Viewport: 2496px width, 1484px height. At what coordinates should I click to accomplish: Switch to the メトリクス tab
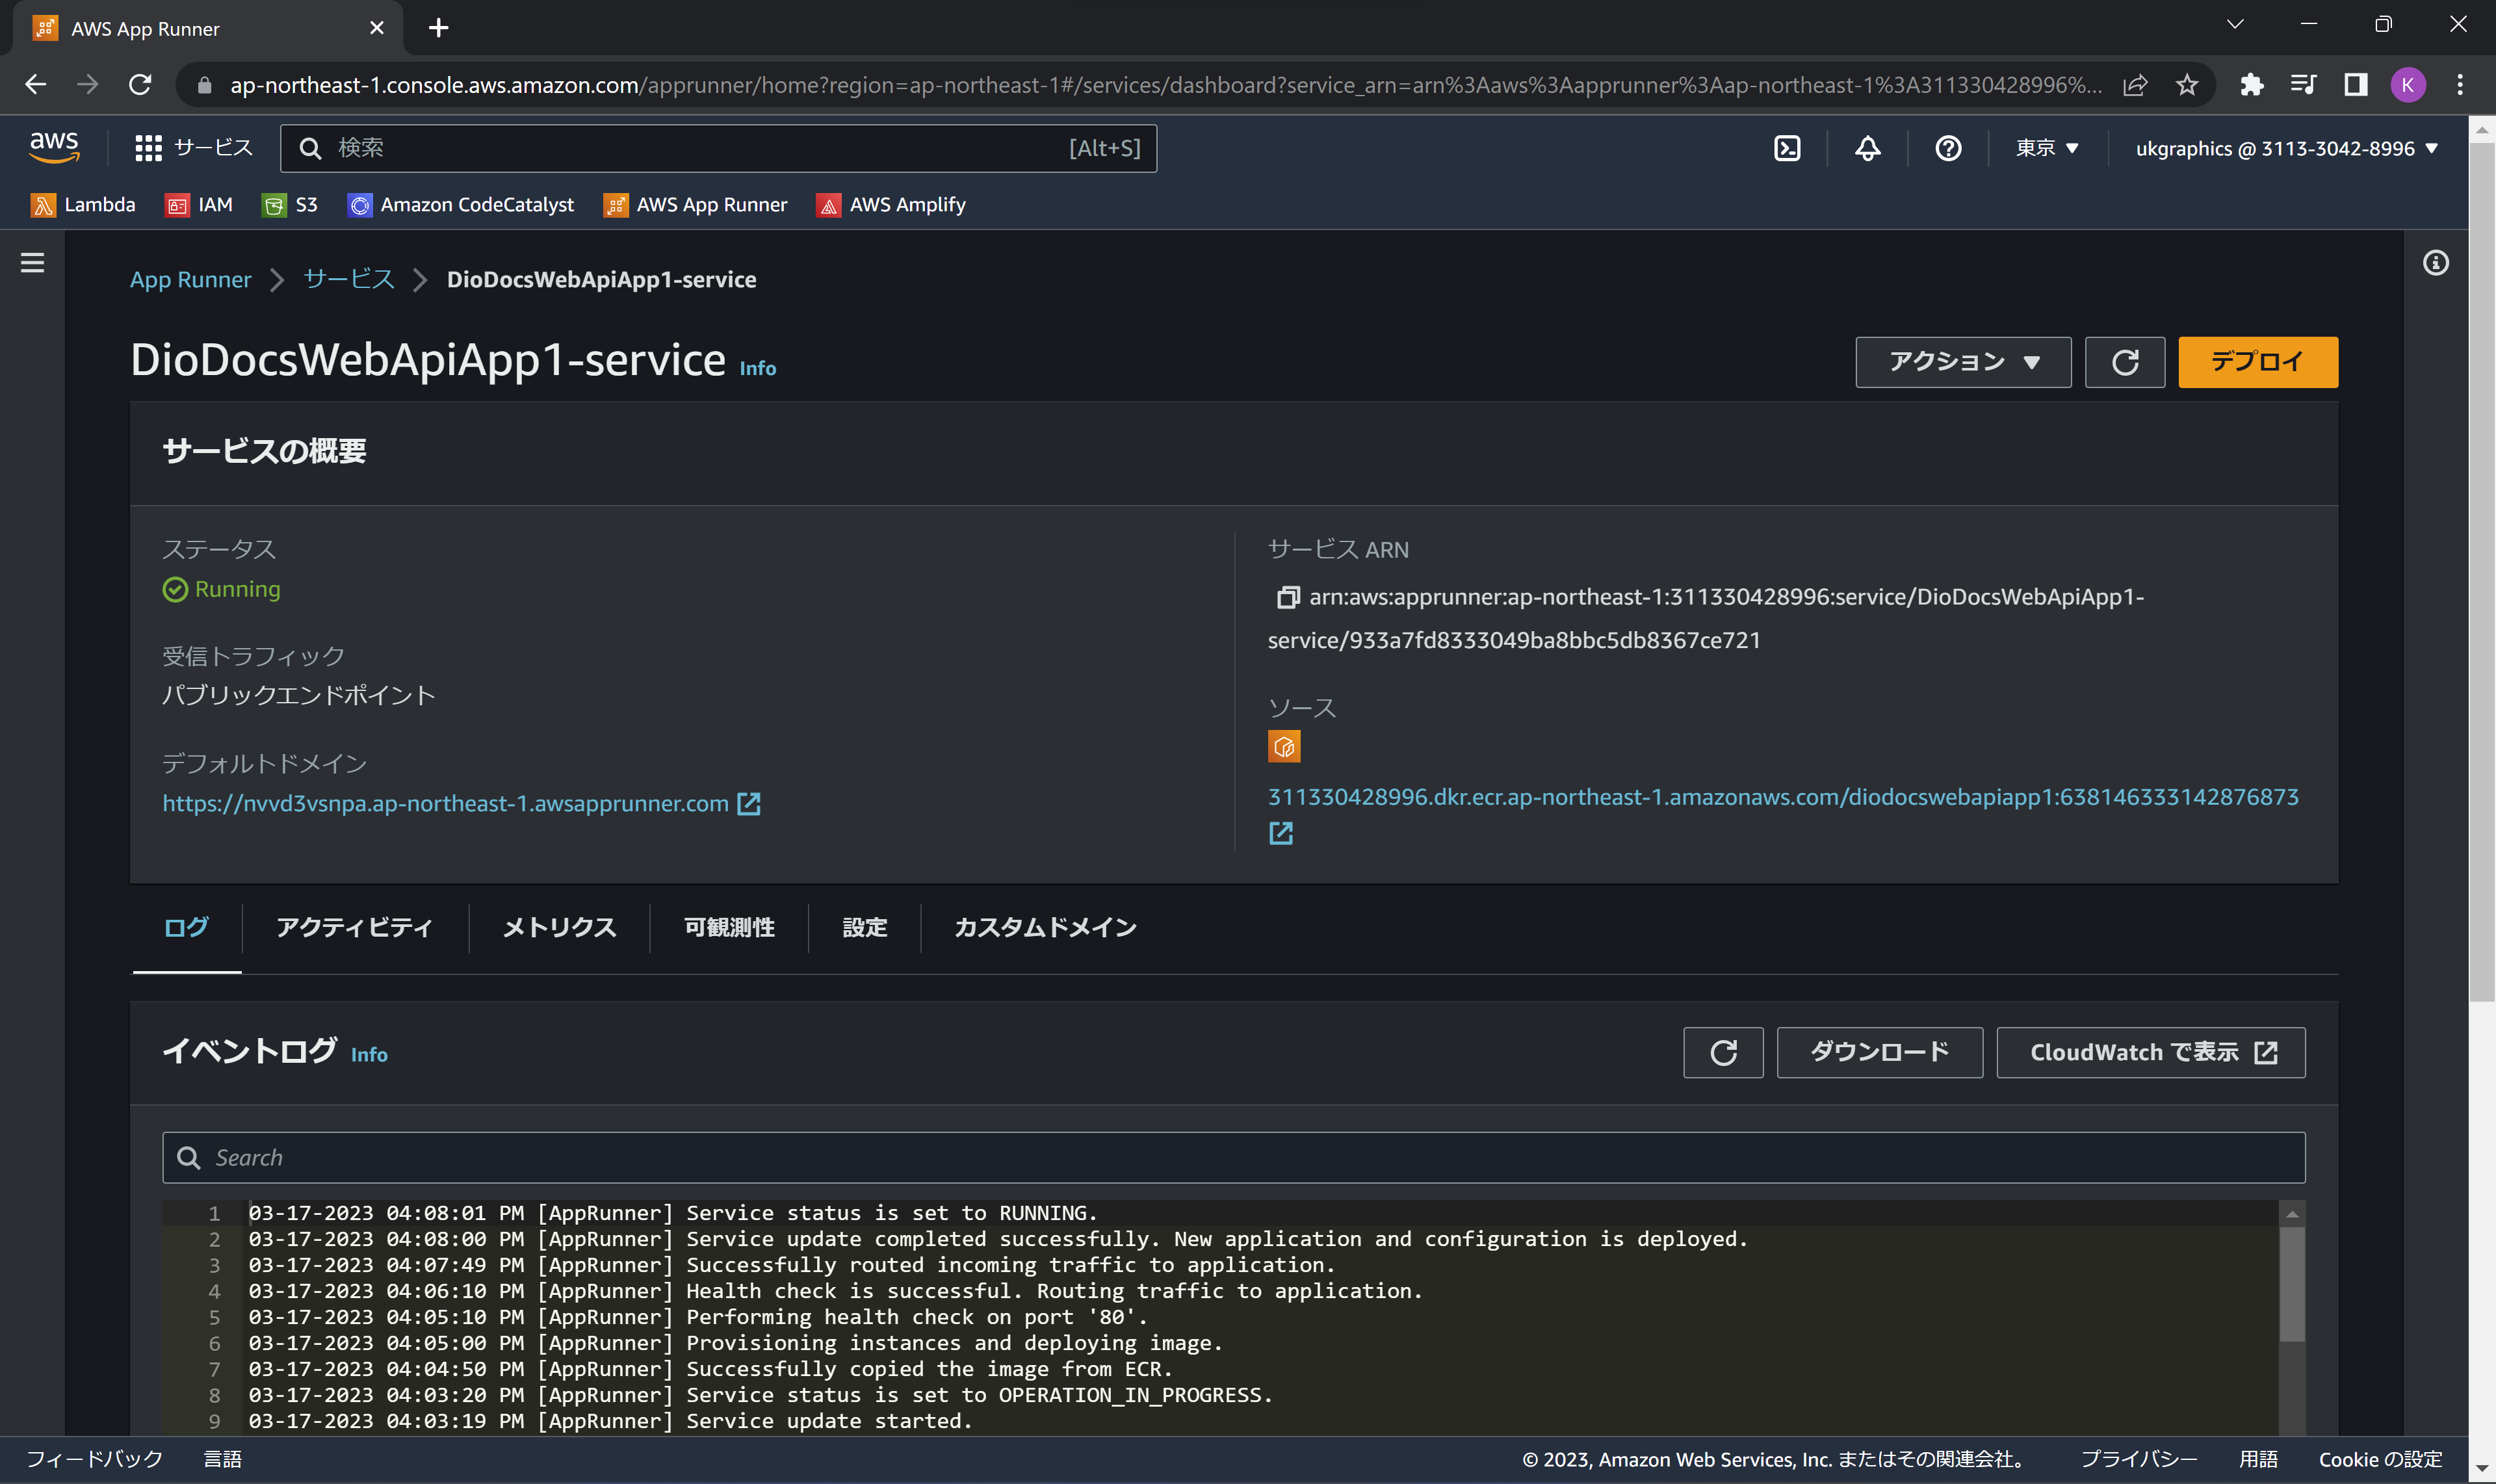coord(559,927)
